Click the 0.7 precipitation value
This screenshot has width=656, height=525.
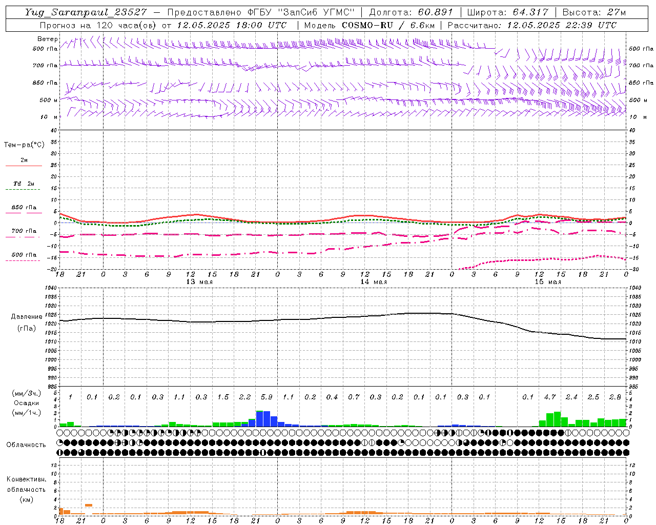354,397
